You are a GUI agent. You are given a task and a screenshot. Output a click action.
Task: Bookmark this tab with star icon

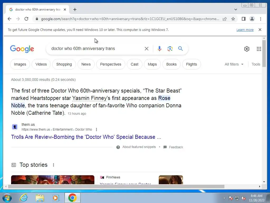point(233,19)
